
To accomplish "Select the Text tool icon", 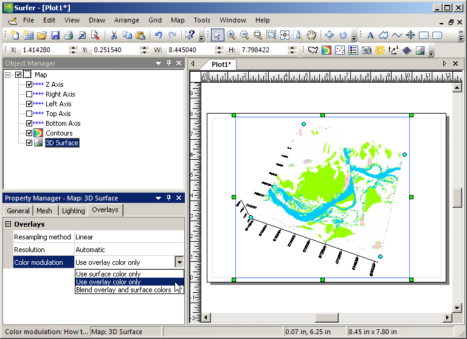I will pos(370,35).
